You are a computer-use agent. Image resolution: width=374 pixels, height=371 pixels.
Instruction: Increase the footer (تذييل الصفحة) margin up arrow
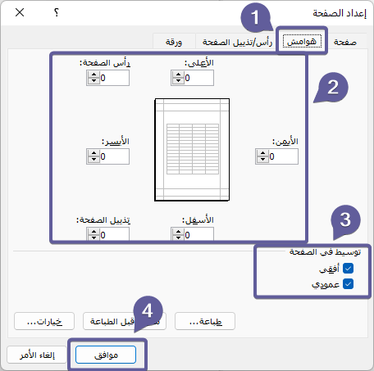[x=93, y=232]
